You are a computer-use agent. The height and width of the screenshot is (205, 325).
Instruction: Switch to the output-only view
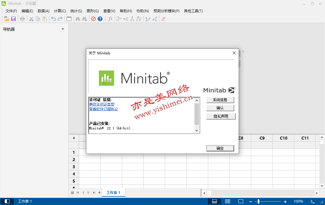coord(241,201)
